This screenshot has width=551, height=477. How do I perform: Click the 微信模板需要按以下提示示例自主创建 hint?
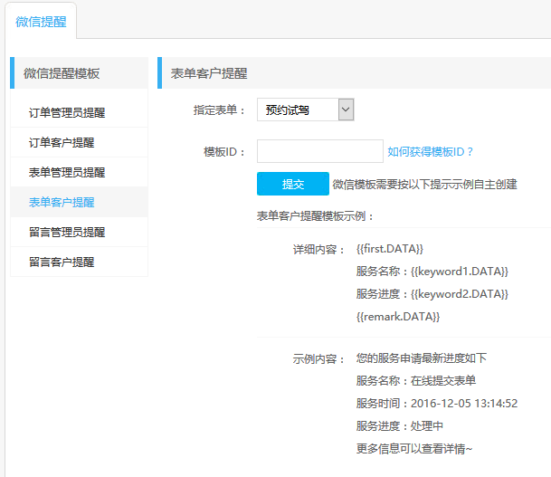[425, 184]
